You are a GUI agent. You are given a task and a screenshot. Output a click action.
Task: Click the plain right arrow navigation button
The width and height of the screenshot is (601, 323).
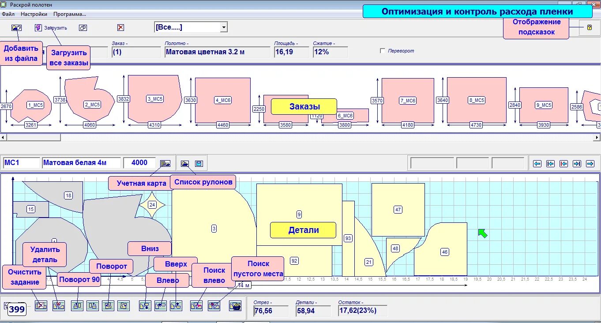point(590,164)
